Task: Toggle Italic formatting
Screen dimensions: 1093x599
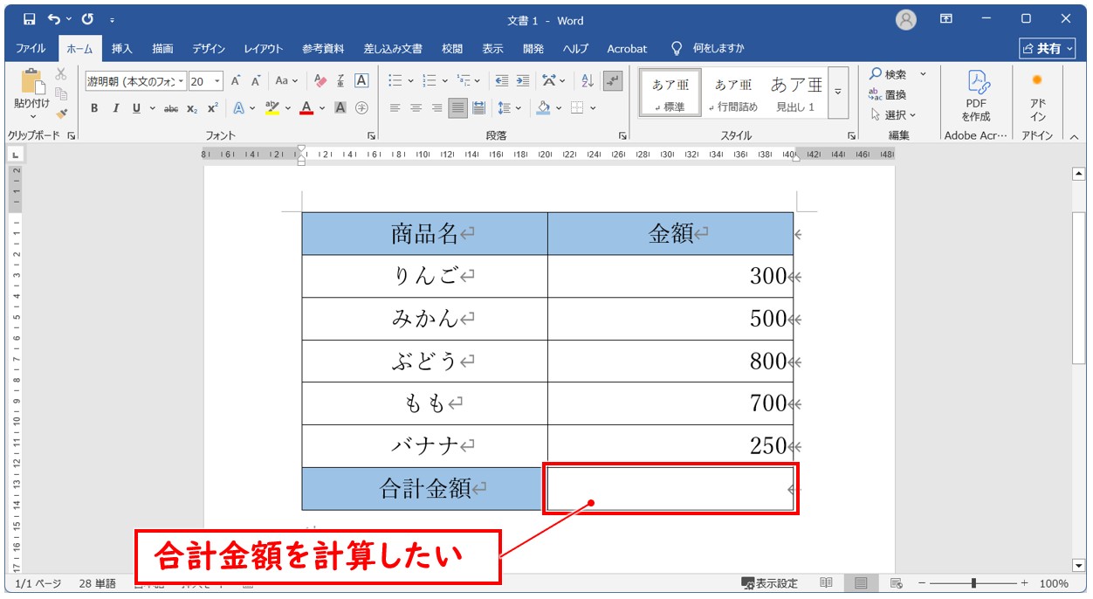Action: point(115,108)
